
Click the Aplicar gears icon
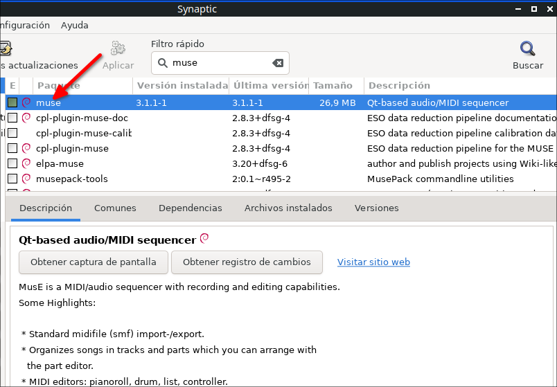click(x=118, y=48)
